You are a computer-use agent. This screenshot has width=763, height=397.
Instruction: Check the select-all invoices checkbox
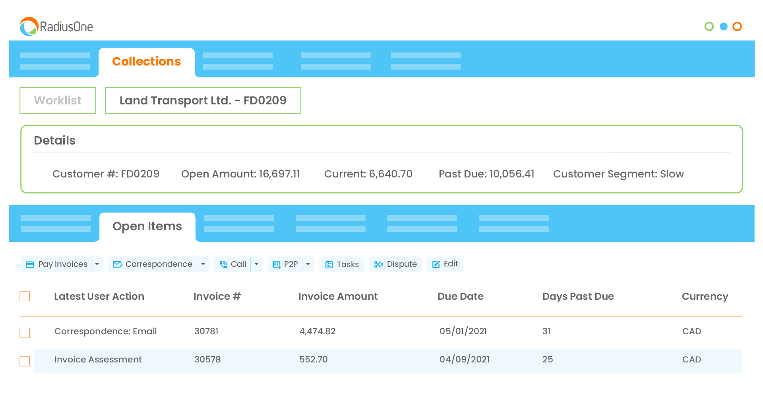pos(25,296)
